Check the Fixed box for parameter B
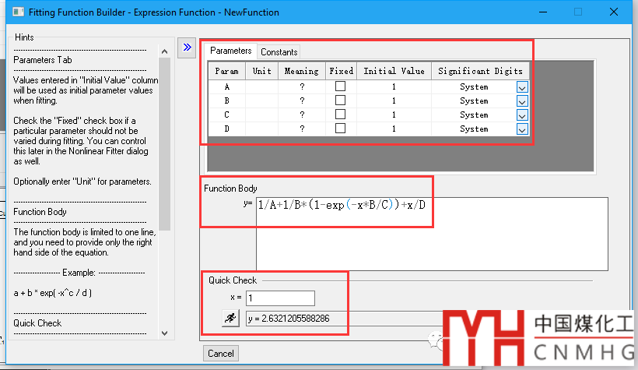 pos(340,100)
